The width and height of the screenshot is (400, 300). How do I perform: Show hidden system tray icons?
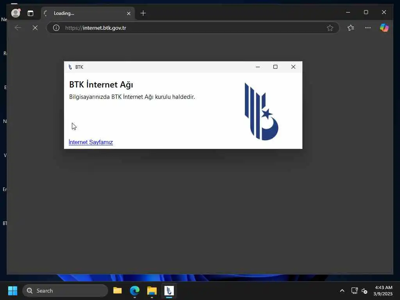[x=342, y=291]
